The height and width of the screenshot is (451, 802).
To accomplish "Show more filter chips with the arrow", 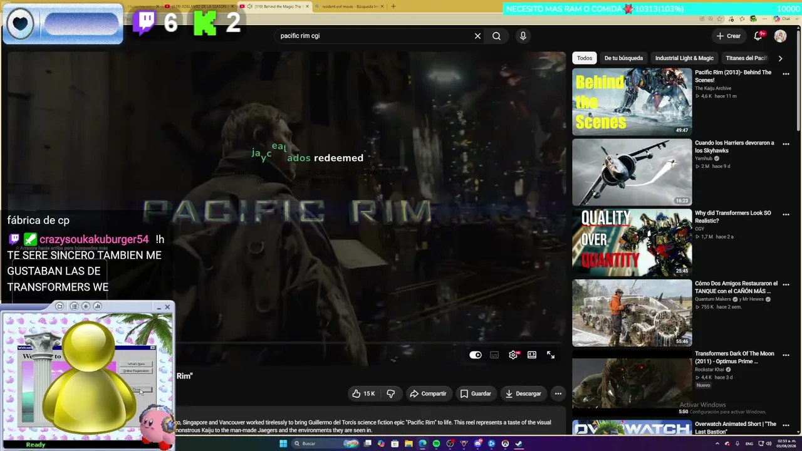I will [780, 58].
